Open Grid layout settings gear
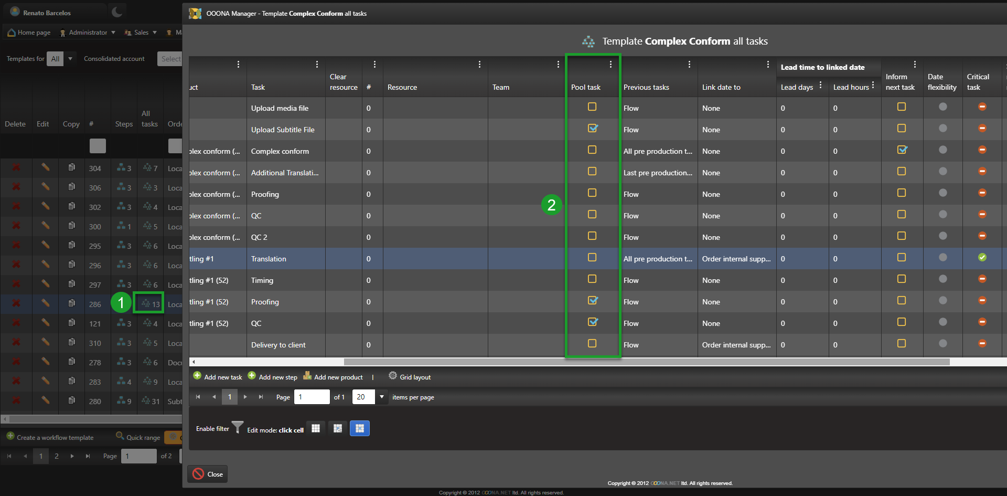This screenshot has width=1007, height=496. [x=392, y=376]
